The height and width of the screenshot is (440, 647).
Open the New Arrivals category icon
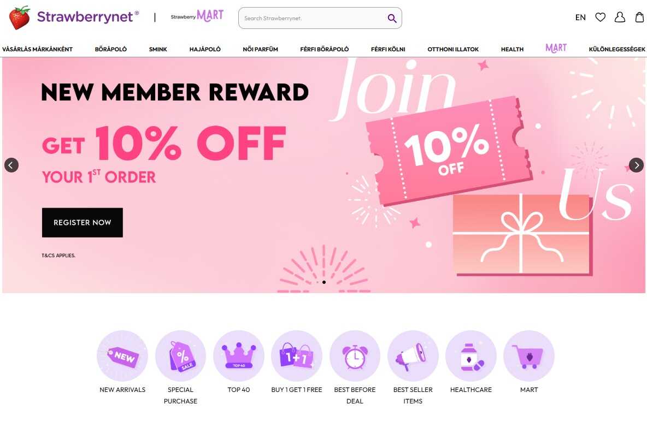[x=122, y=355]
